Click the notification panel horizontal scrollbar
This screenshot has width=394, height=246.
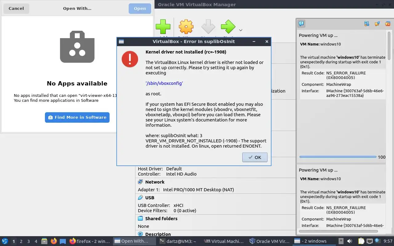pos(338,231)
